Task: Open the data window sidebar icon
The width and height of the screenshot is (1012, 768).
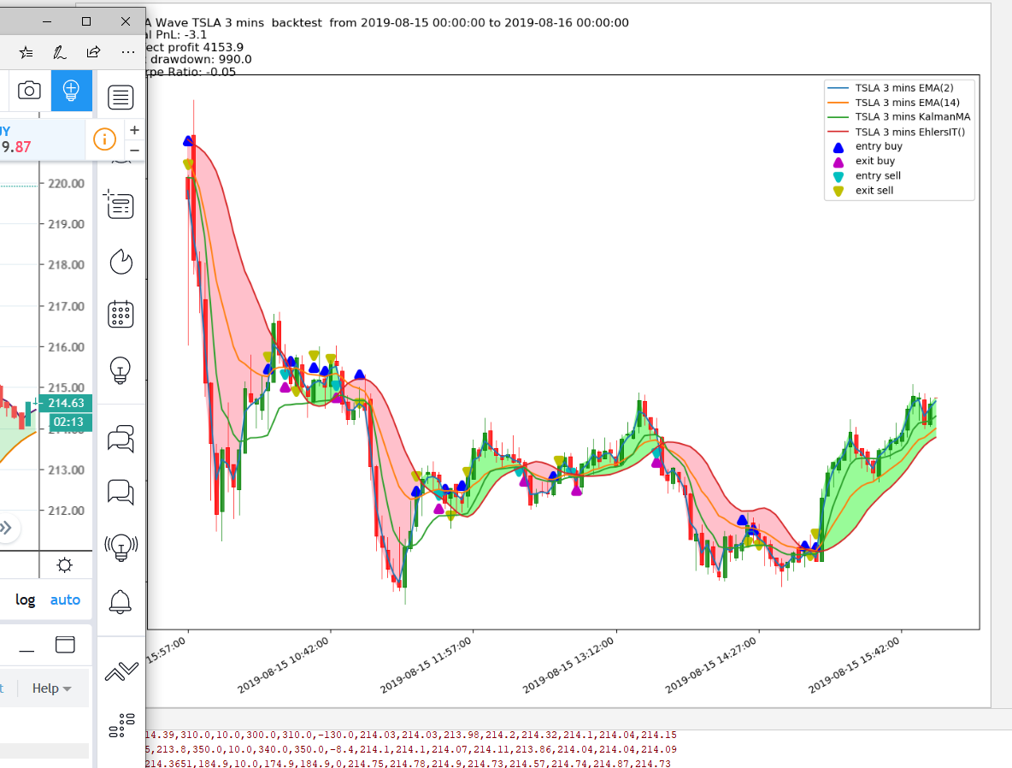Action: [x=120, y=204]
